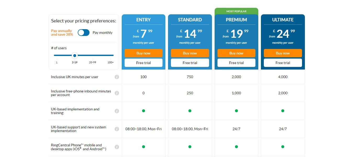
Task: Click Buy now under Ultimate plan
Action: pyautogui.click(x=283, y=53)
